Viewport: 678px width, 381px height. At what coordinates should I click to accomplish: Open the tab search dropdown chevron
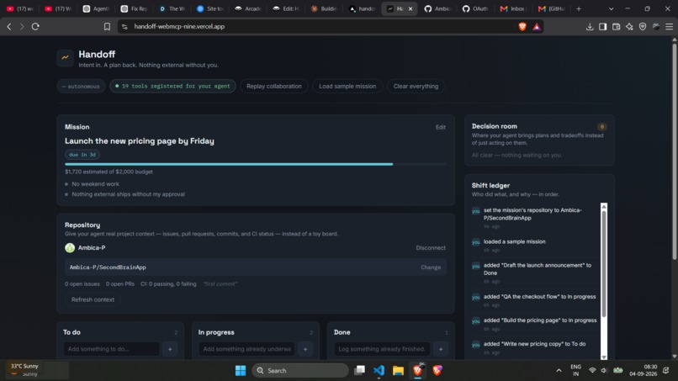click(x=611, y=8)
